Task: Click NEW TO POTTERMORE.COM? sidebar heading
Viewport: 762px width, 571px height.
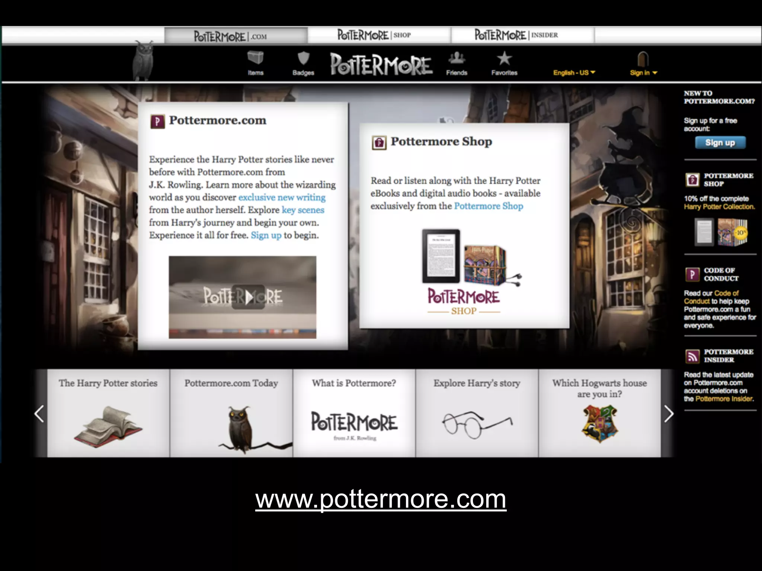Action: [x=719, y=97]
